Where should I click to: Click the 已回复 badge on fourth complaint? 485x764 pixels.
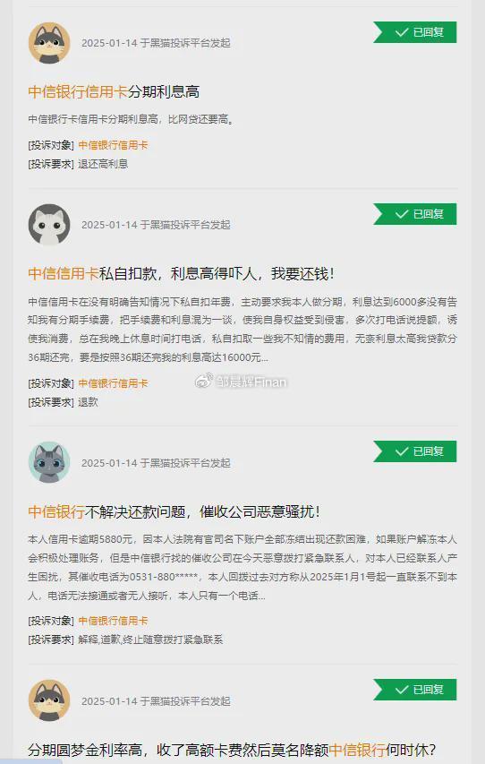[415, 690]
